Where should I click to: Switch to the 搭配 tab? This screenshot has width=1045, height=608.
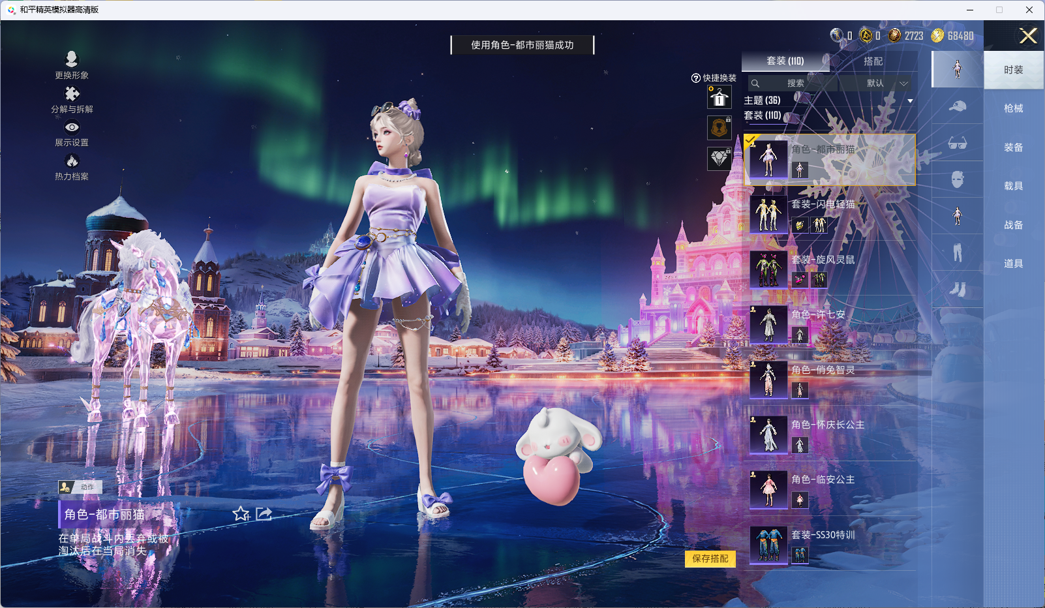[x=873, y=61]
